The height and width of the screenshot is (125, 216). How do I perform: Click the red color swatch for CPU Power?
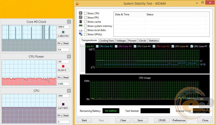[63, 66]
